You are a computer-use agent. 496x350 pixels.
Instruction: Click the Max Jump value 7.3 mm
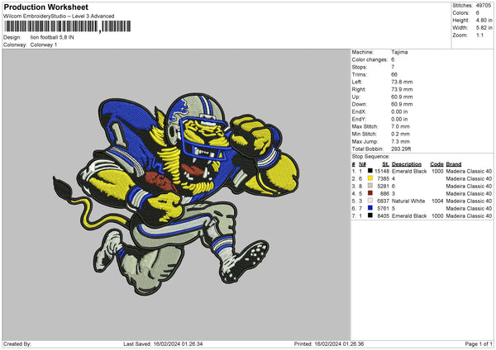tap(400, 141)
